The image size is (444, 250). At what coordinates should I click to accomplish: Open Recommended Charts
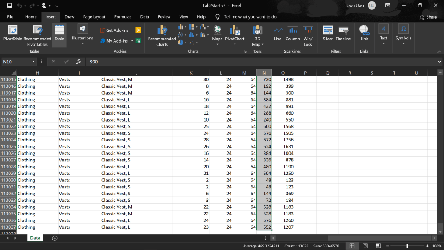[x=162, y=36]
